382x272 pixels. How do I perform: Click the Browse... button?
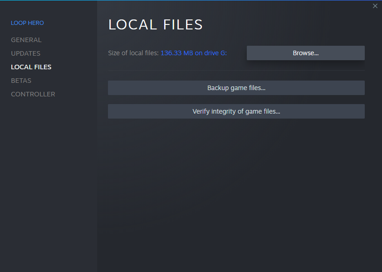(x=305, y=53)
